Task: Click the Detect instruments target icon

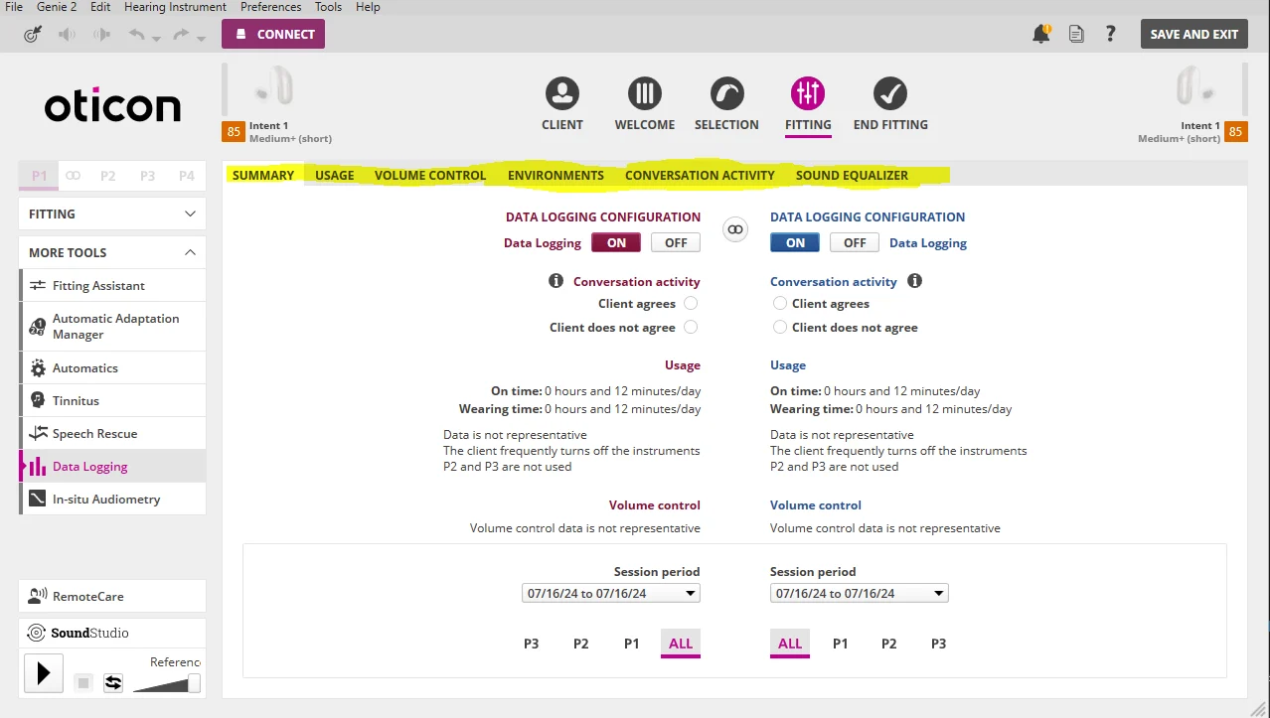Action: 33,34
